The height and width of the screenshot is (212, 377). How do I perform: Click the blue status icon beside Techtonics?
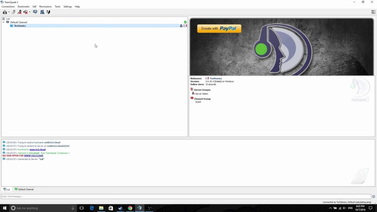pos(11,26)
